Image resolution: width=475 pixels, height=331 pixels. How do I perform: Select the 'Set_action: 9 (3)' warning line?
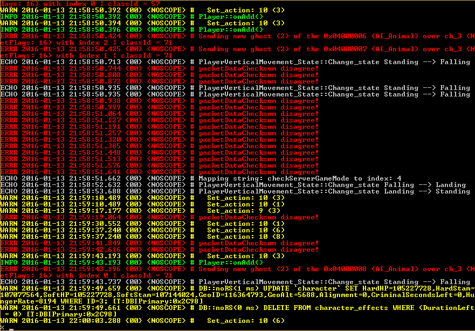(x=140, y=211)
